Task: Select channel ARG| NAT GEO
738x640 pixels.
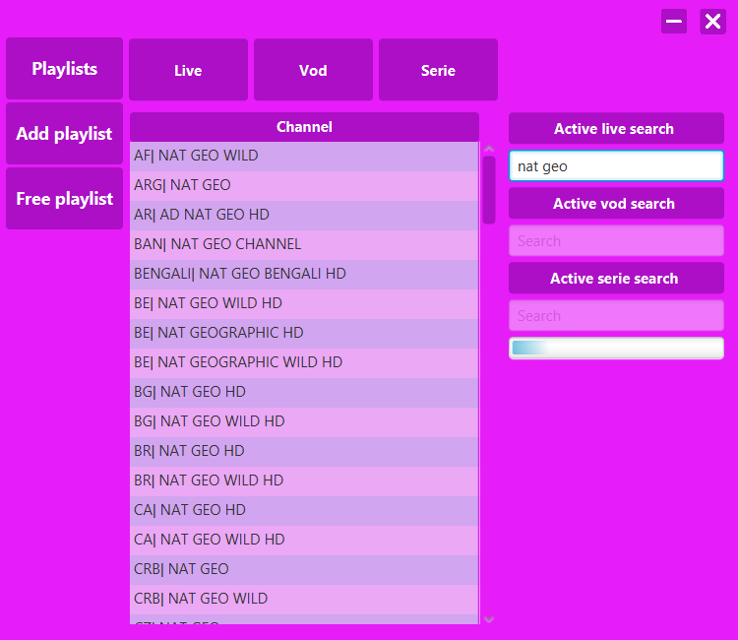Action: click(304, 185)
